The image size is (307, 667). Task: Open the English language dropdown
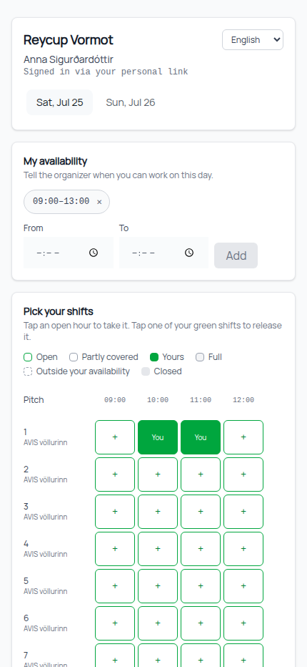[253, 40]
